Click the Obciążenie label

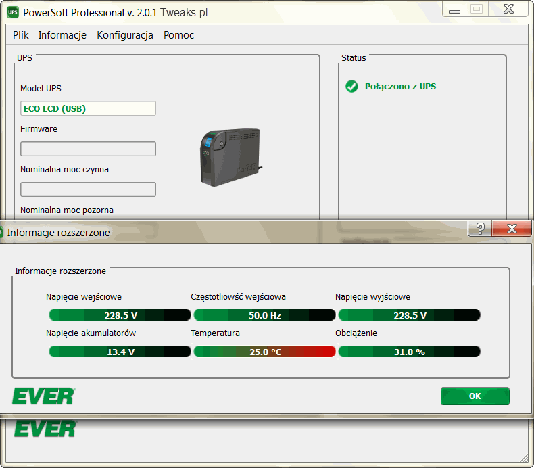click(356, 333)
